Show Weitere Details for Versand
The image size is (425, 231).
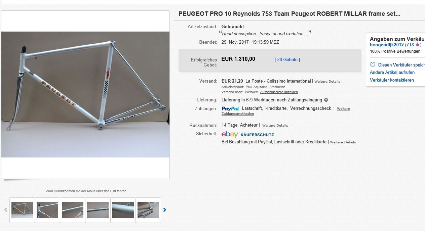click(x=327, y=82)
